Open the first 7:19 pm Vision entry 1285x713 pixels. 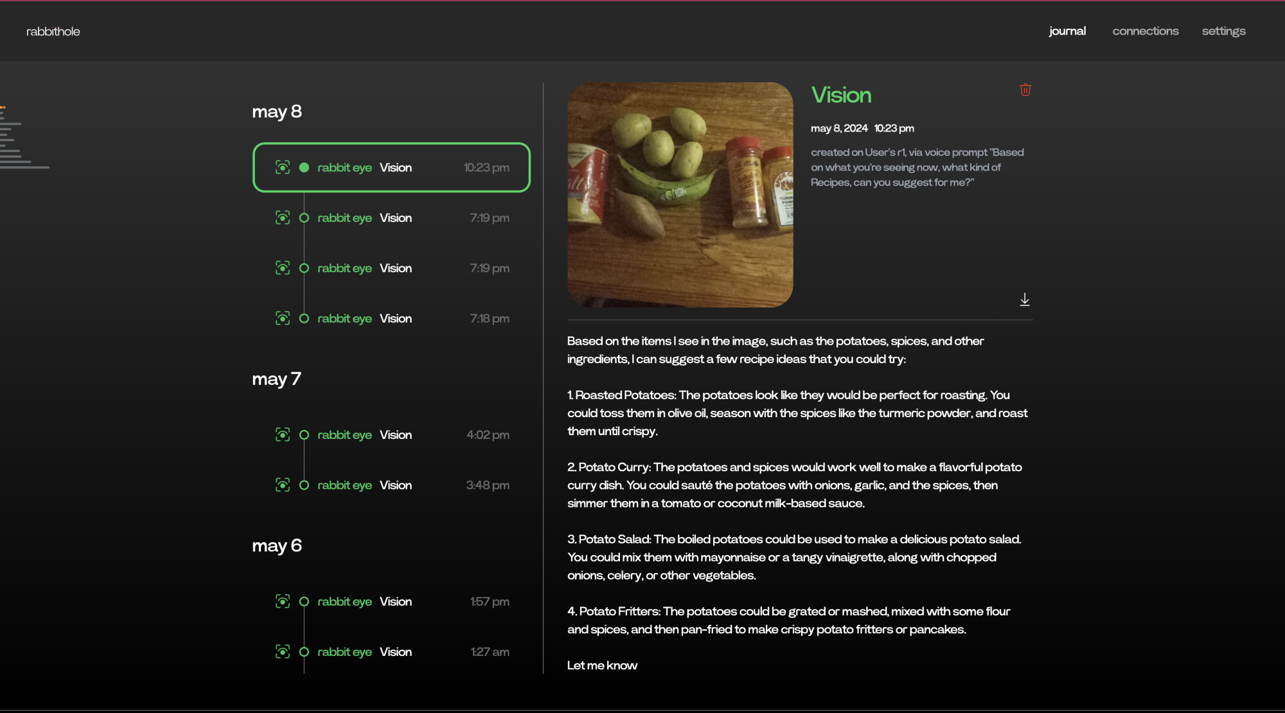click(395, 218)
